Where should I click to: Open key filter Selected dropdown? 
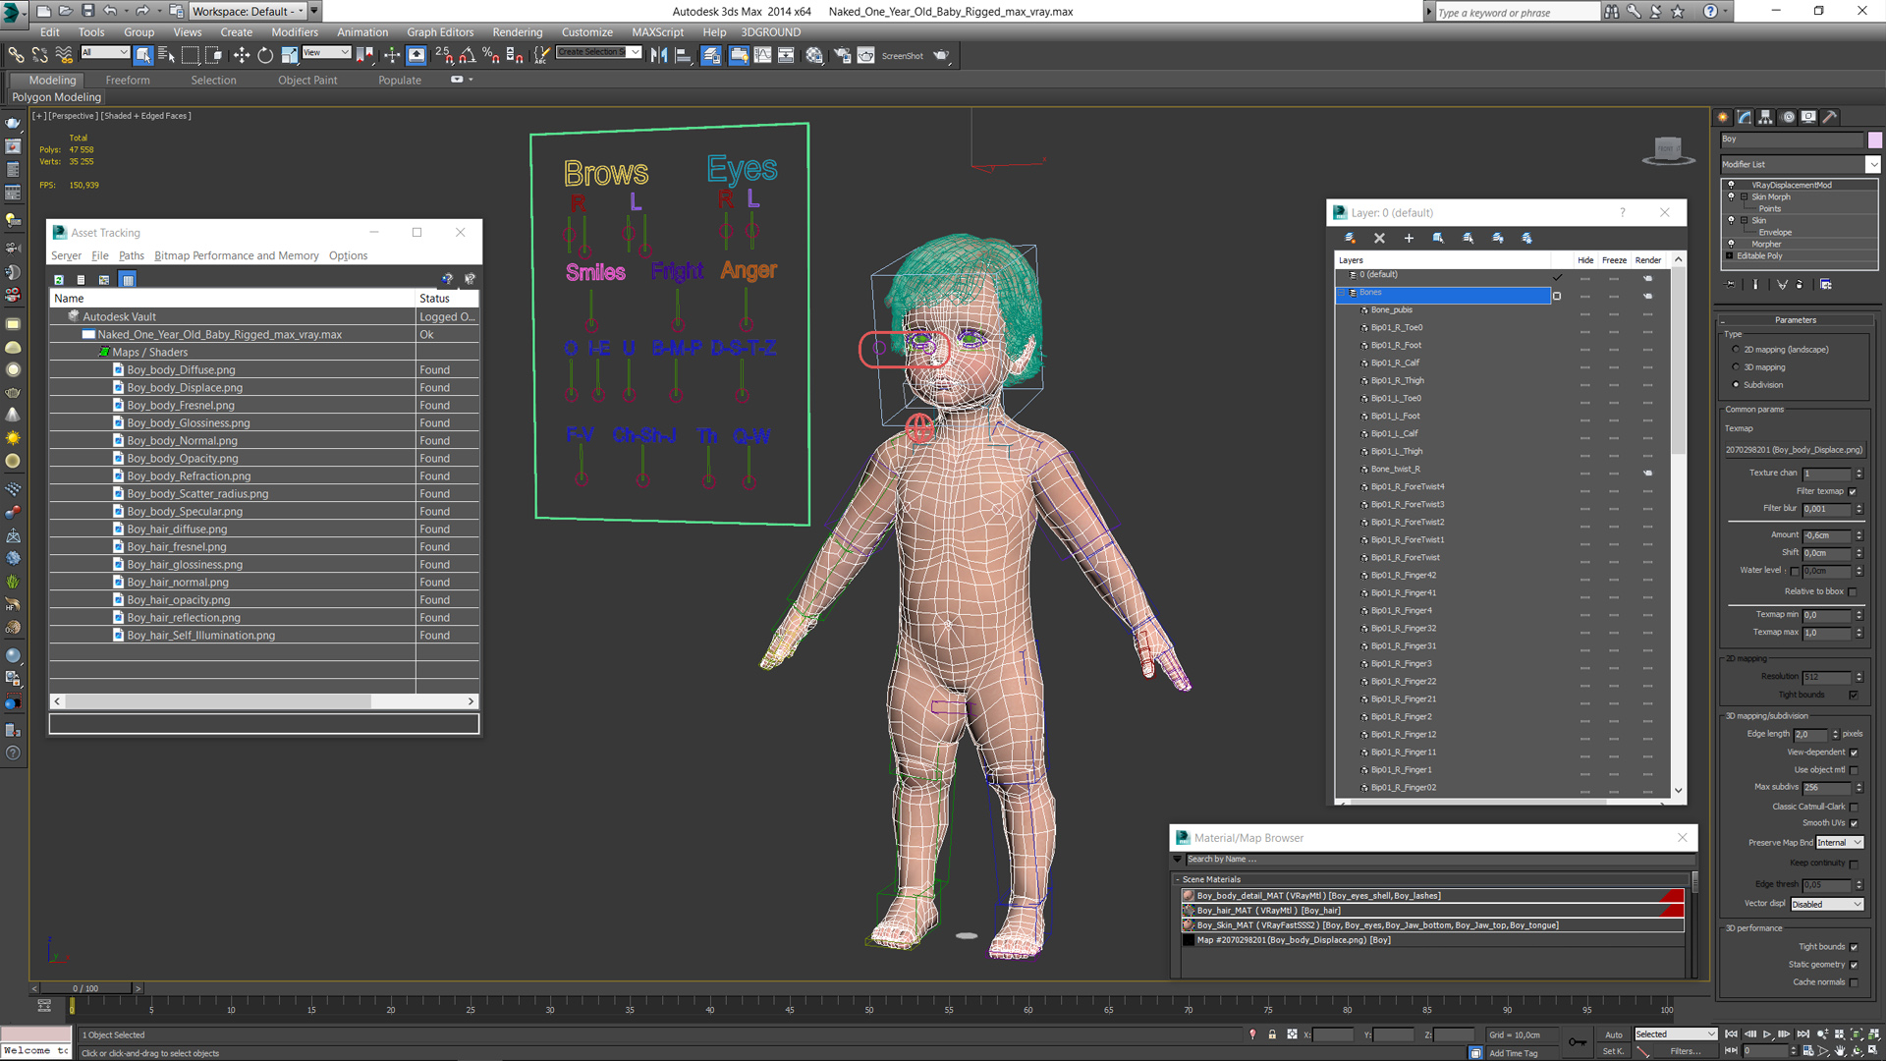tap(1676, 1034)
